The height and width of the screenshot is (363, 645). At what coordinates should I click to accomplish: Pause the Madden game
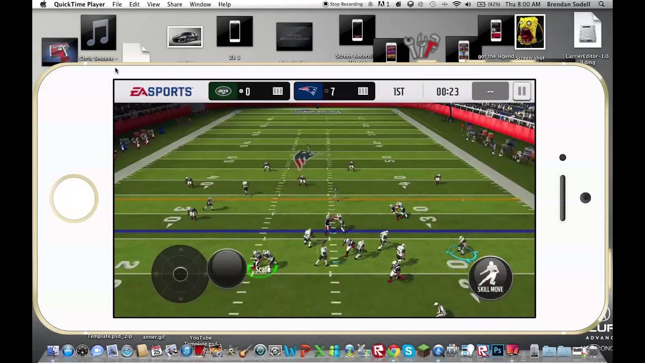(522, 91)
